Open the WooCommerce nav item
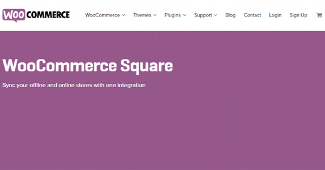Viewport: 325px width, 170px height. coord(102,15)
